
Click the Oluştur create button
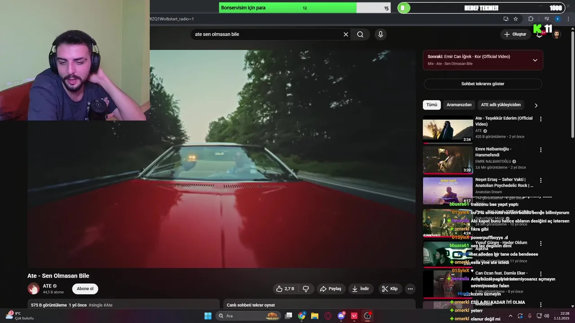515,35
